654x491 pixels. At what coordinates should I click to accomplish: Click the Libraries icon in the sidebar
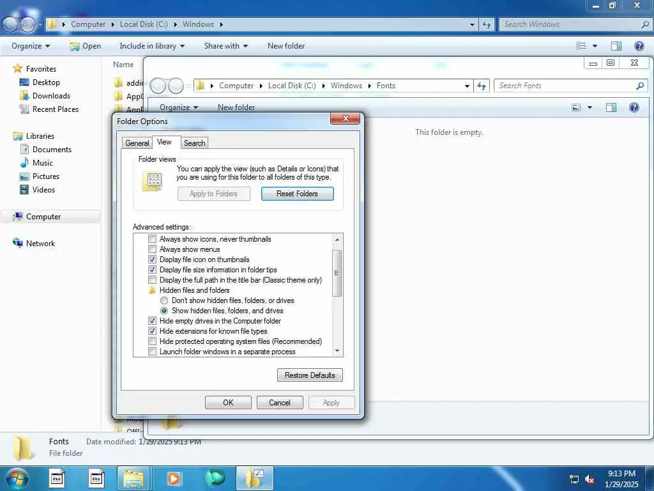[17, 136]
